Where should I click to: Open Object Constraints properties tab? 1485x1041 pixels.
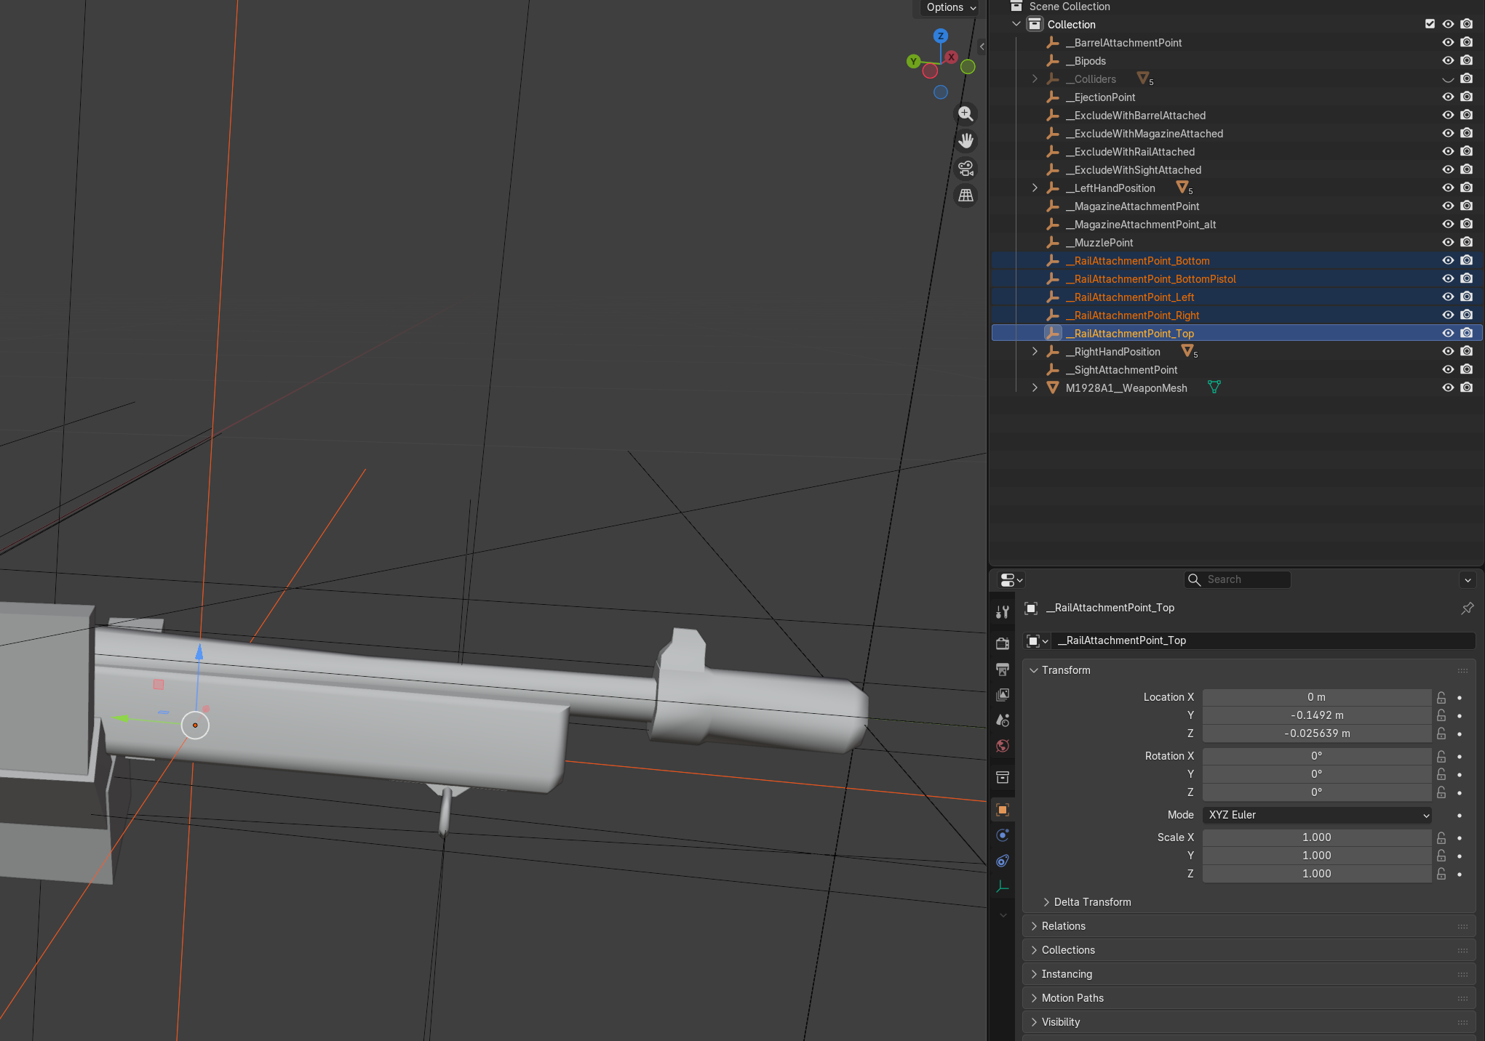click(1003, 861)
